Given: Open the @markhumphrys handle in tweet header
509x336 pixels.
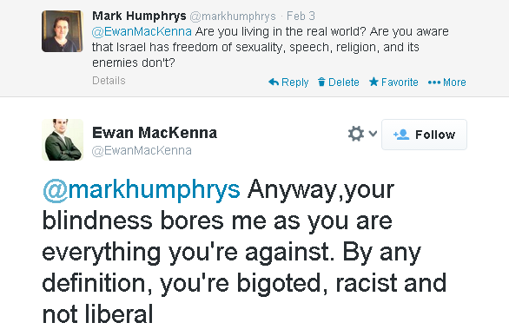Looking at the screenshot, I should (233, 16).
